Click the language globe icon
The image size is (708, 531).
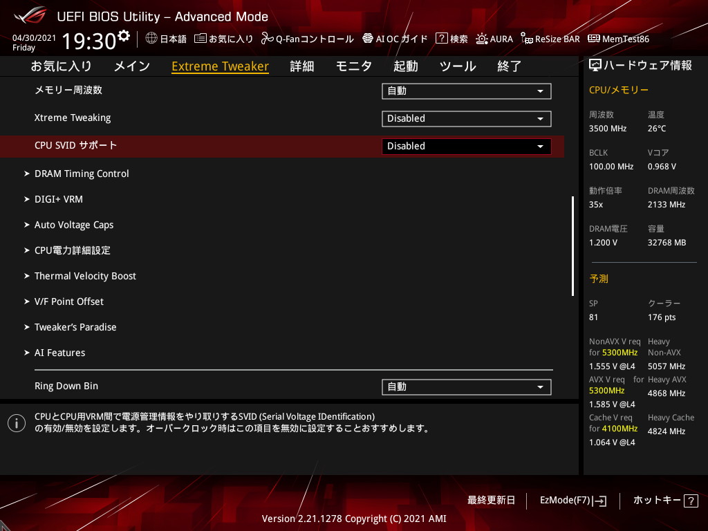[x=151, y=39]
